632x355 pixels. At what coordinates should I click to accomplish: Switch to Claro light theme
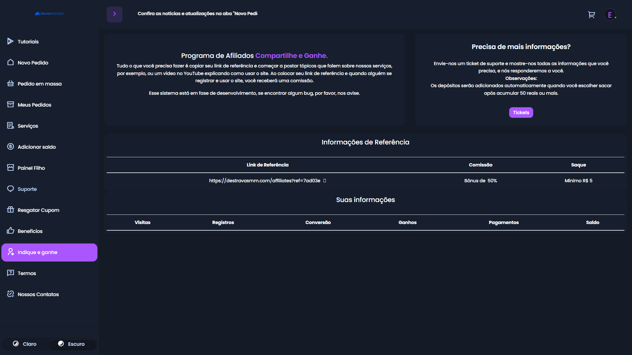[x=25, y=344]
